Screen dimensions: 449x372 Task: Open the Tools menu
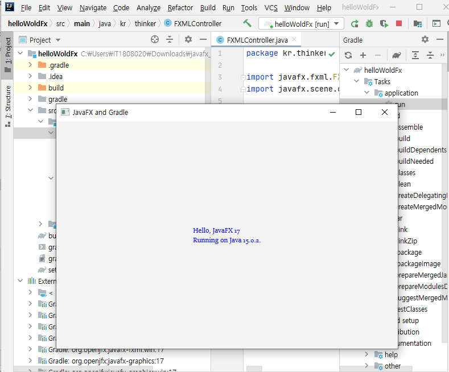coord(249,8)
